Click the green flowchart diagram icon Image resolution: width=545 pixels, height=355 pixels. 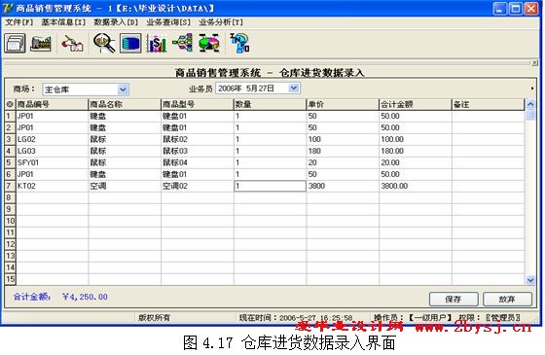tap(183, 44)
